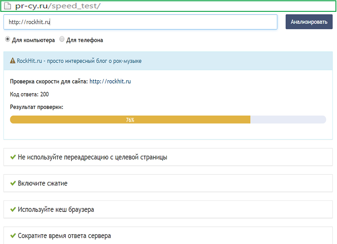The width and height of the screenshot is (337, 244).
Task: Click the green checkmark next to кеш браузера
Action: (13, 210)
